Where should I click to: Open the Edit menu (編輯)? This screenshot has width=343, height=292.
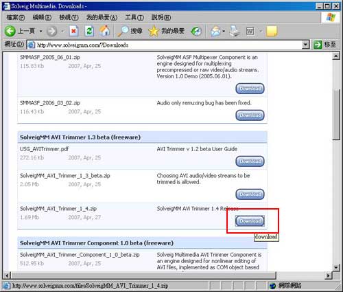click(42, 17)
